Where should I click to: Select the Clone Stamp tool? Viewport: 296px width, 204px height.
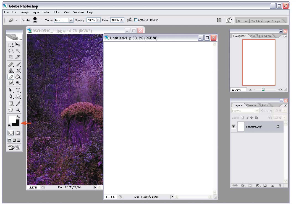click(11, 71)
